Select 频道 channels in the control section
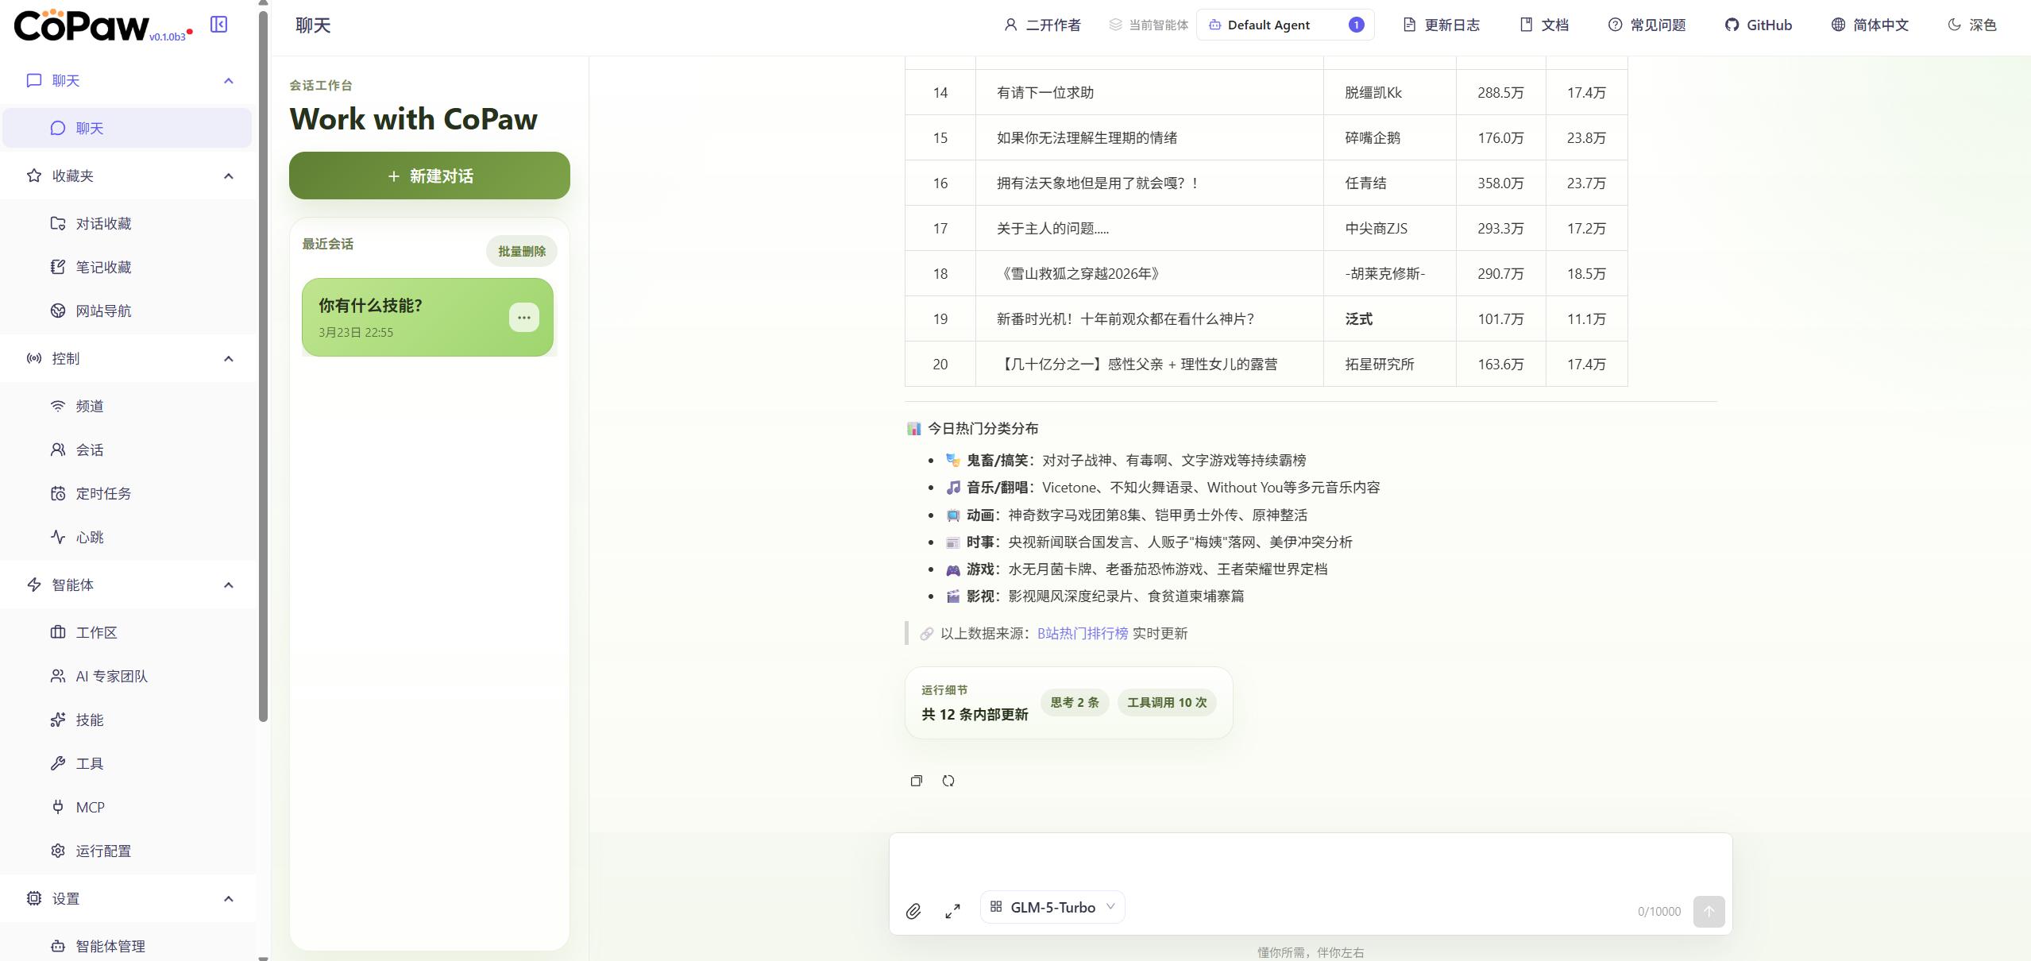The width and height of the screenshot is (2031, 961). tap(90, 406)
